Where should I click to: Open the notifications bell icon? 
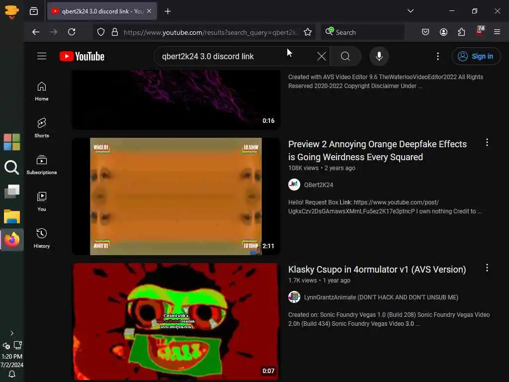[x=12, y=374]
